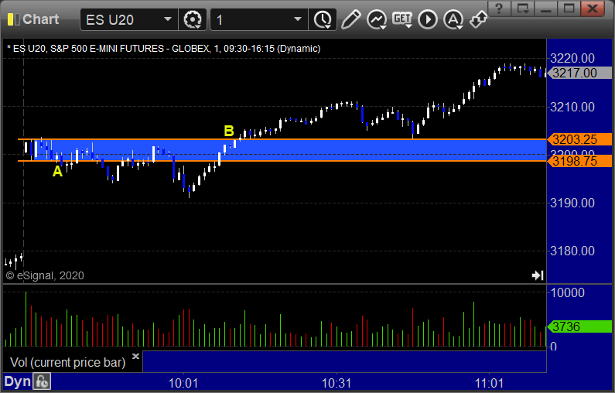Open the symbol settings gear

click(x=193, y=19)
